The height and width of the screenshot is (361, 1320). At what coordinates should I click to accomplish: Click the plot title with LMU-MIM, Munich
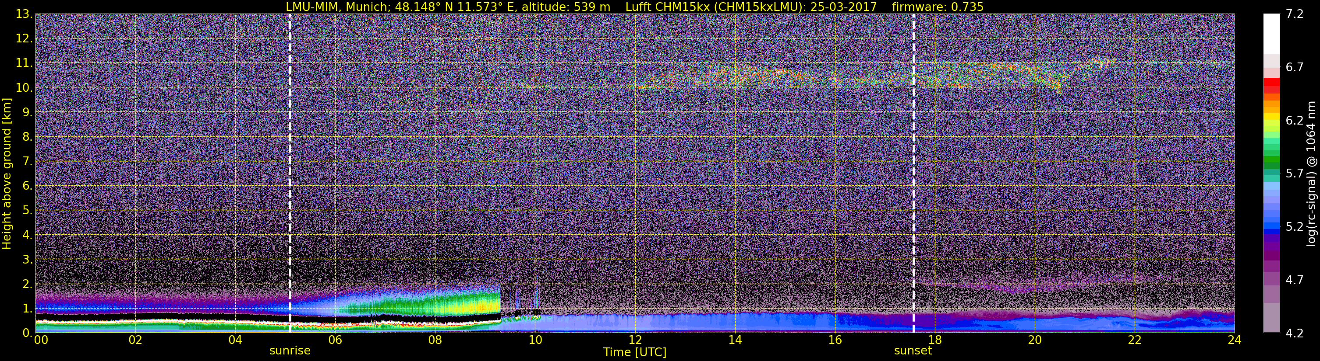point(634,7)
